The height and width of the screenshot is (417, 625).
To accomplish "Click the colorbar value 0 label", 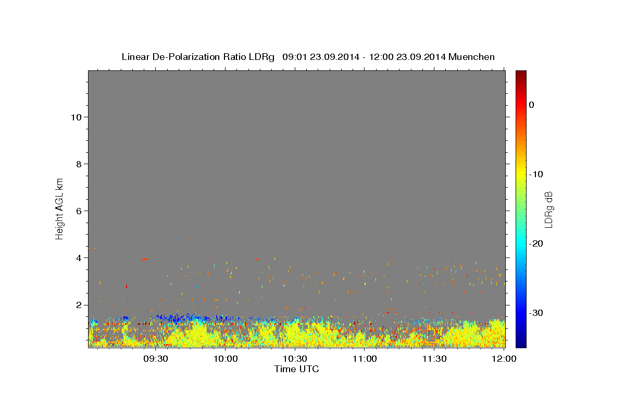I will [531, 105].
